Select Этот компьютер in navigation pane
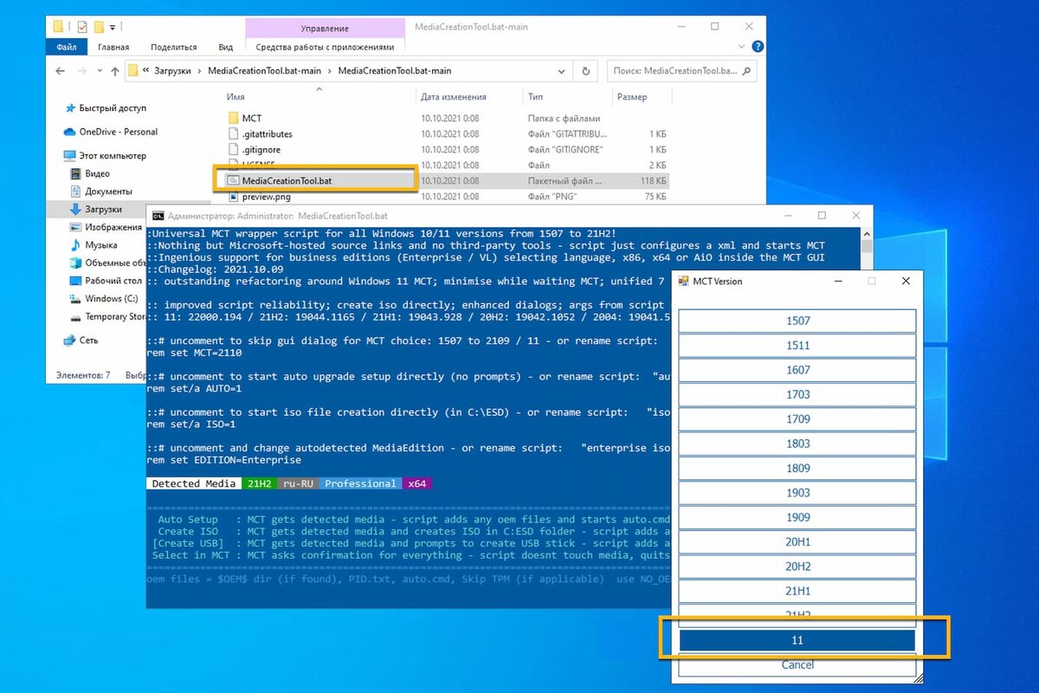The image size is (1039, 693). (113, 156)
